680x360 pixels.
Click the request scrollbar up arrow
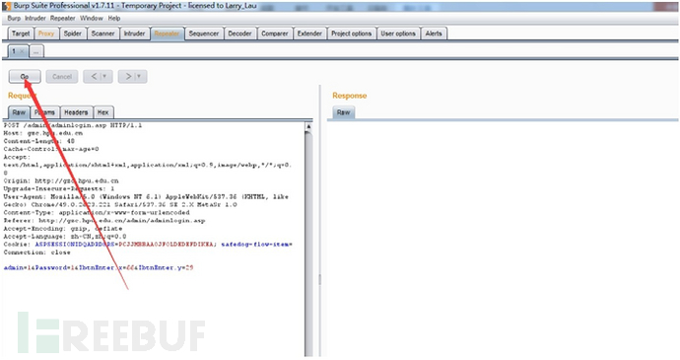tap(308, 126)
